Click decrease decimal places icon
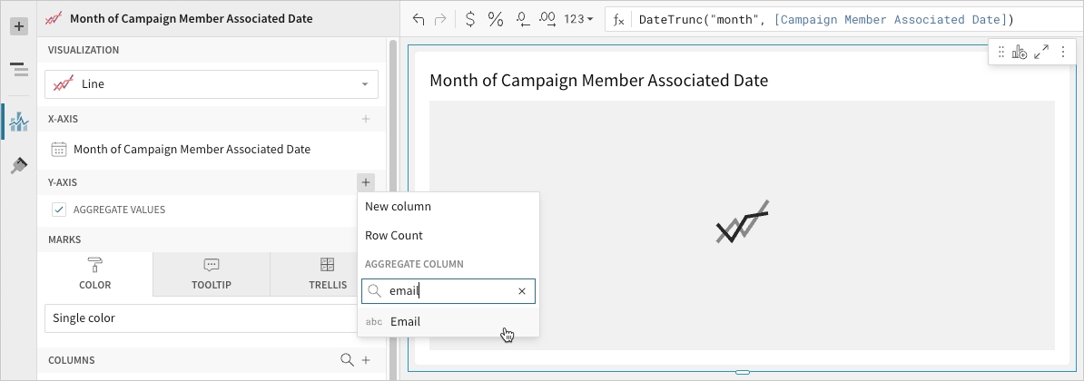The height and width of the screenshot is (381, 1084). [522, 19]
